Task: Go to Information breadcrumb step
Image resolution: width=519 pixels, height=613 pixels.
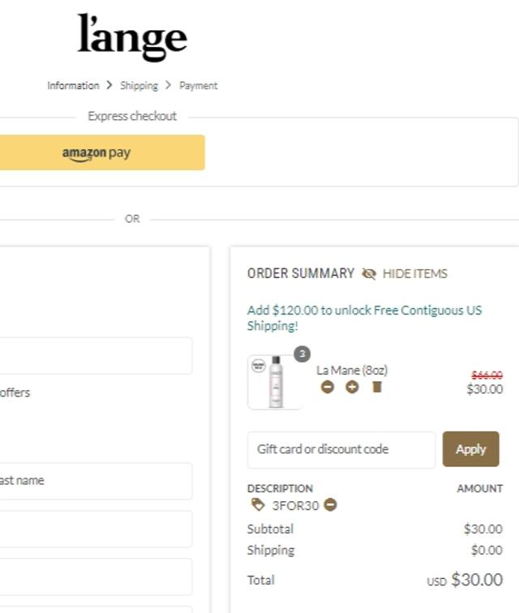Action: click(x=73, y=85)
